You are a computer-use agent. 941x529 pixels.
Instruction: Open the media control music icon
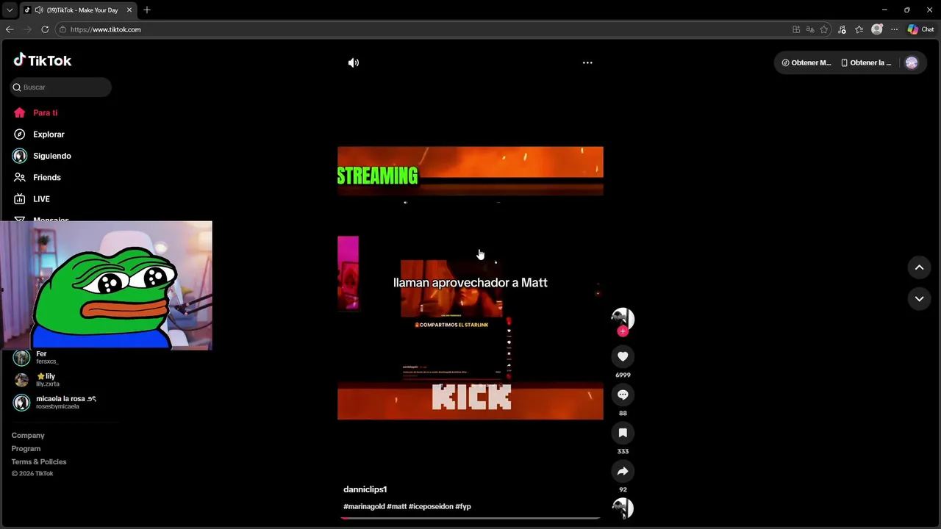click(842, 29)
